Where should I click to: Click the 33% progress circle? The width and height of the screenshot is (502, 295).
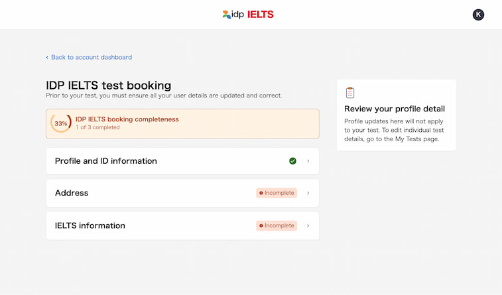pos(61,123)
